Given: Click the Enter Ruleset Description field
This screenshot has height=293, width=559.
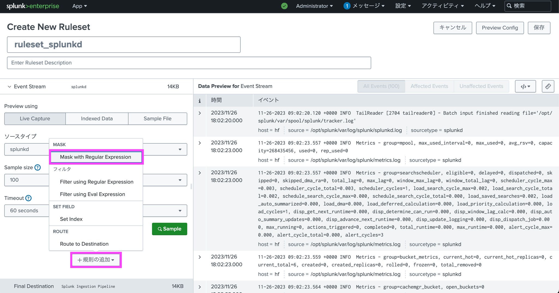Looking at the screenshot, I should coord(189,63).
